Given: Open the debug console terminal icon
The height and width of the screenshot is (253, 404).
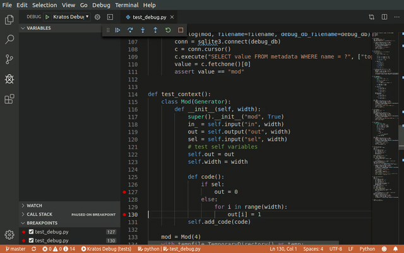Looking at the screenshot, I should point(110,16).
